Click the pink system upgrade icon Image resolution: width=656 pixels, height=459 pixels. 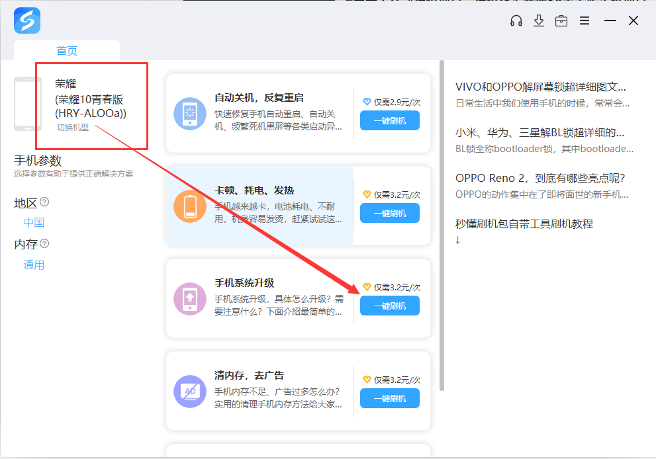tap(190, 298)
